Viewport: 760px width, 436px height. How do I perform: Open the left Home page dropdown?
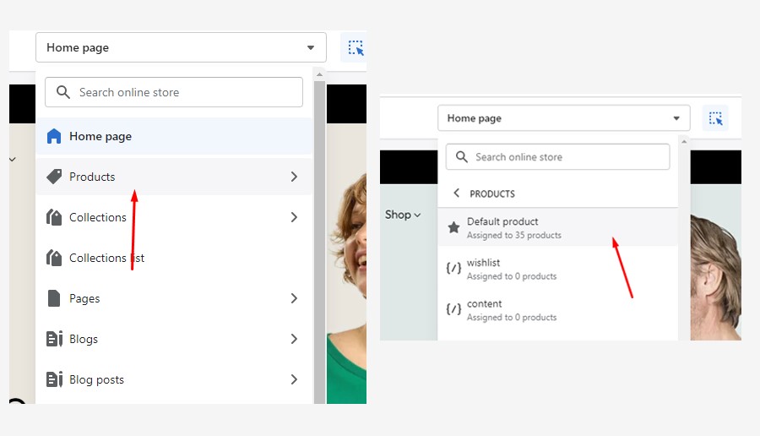pyautogui.click(x=181, y=47)
